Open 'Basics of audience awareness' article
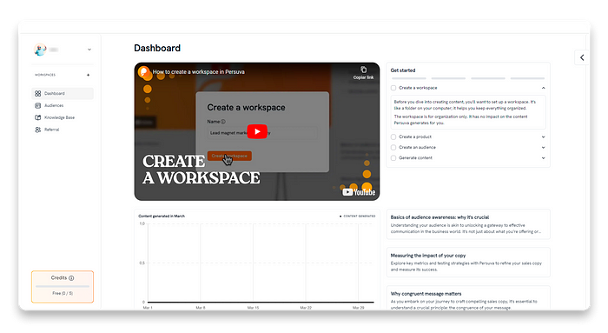 (468, 224)
